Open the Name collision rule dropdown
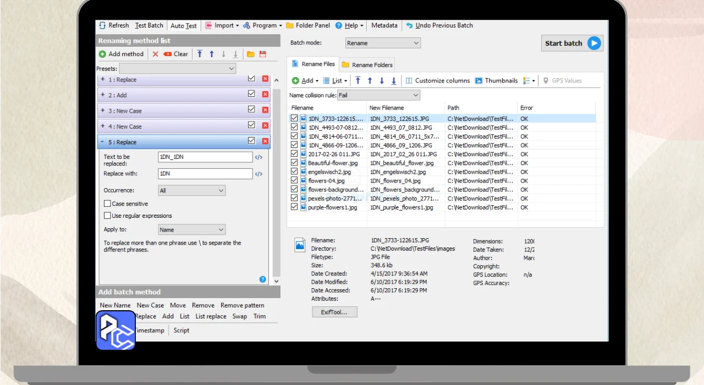Image resolution: width=704 pixels, height=385 pixels. point(378,95)
